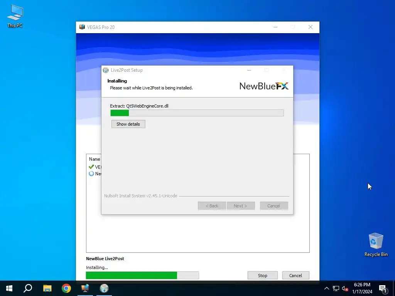Viewport: 395px width, 296px height.
Task: Click the VEGAS Pro 20 title icon
Action: 82,27
